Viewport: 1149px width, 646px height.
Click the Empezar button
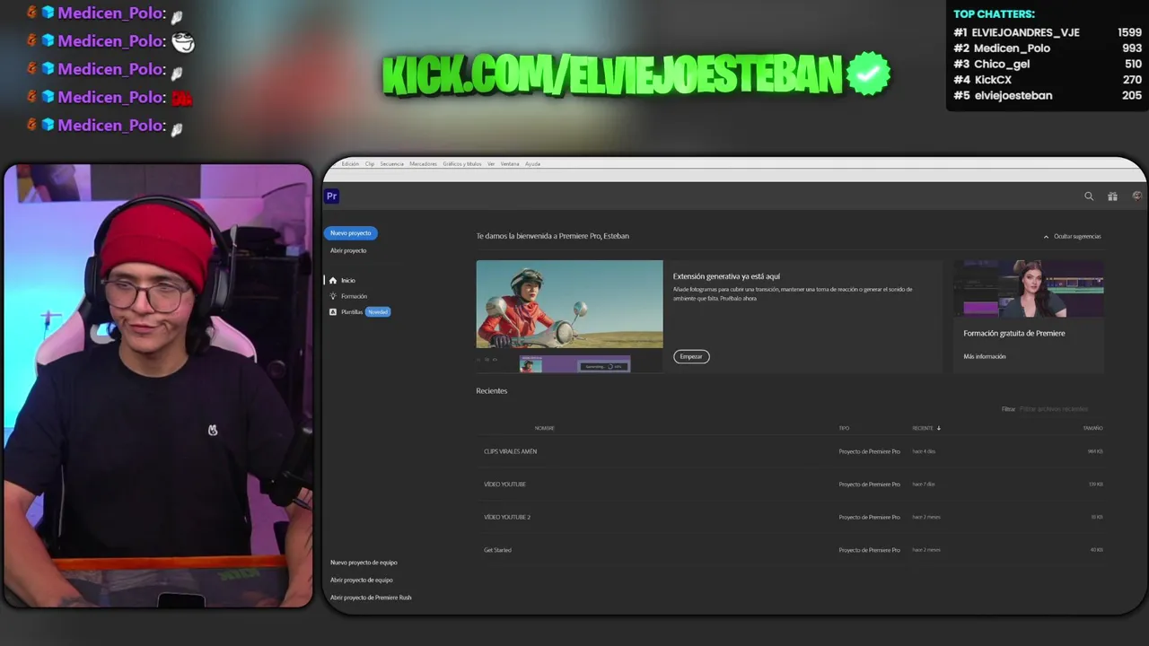point(691,357)
